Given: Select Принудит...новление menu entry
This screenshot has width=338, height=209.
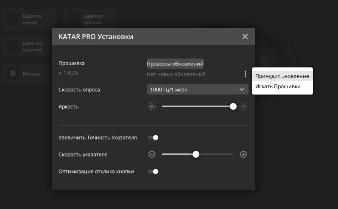Looking at the screenshot, I should [282, 76].
